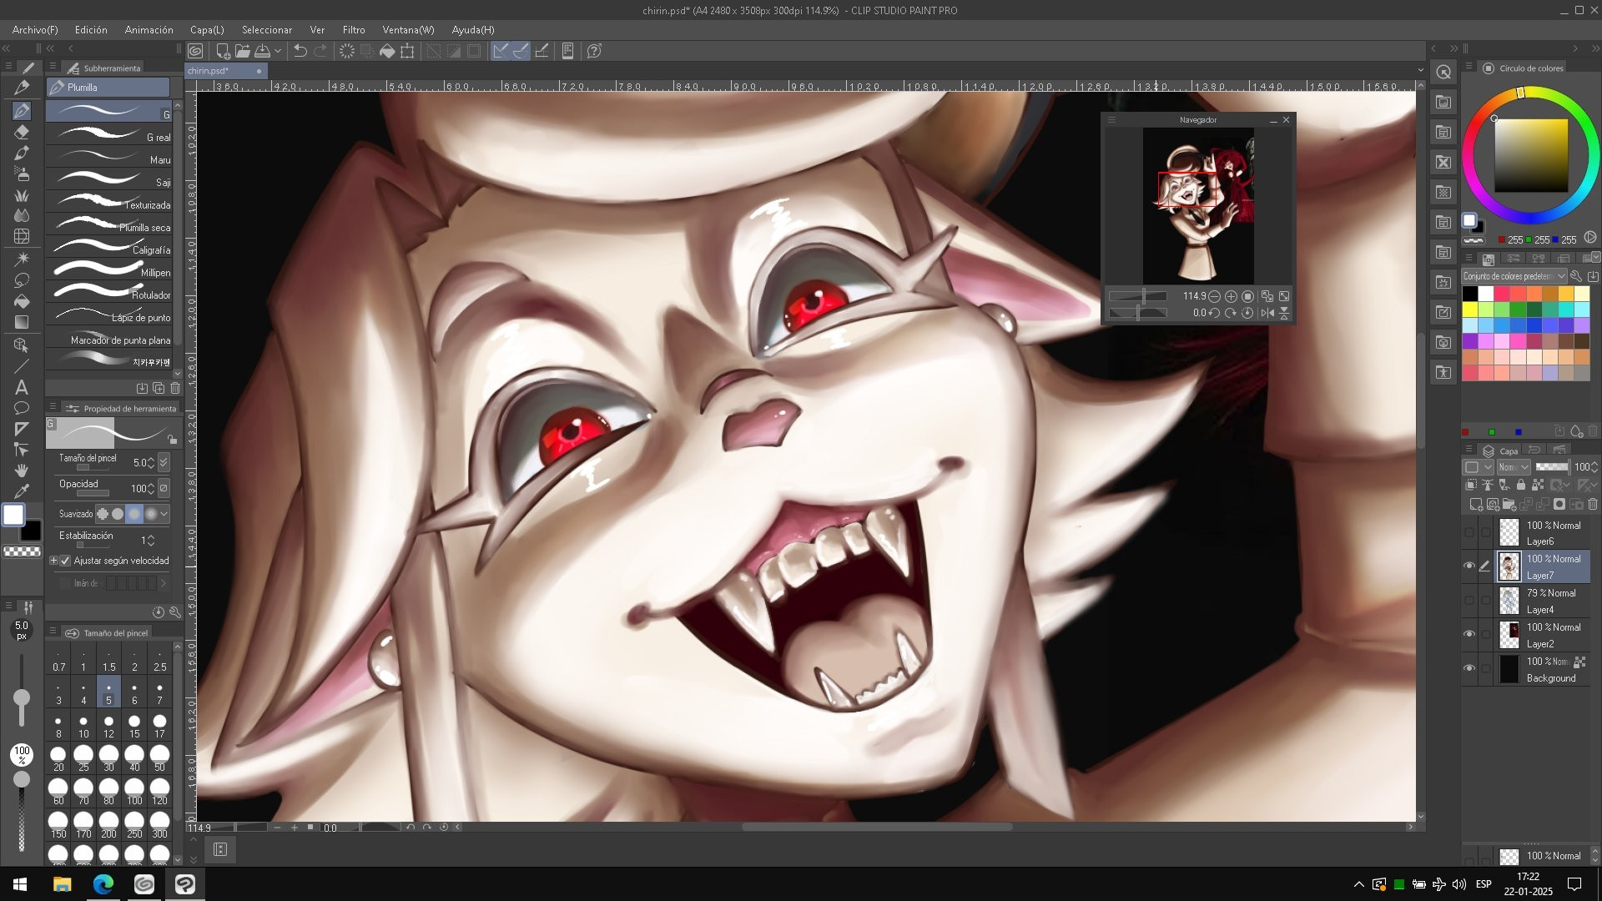Open brush size dynamics button

pos(164,462)
